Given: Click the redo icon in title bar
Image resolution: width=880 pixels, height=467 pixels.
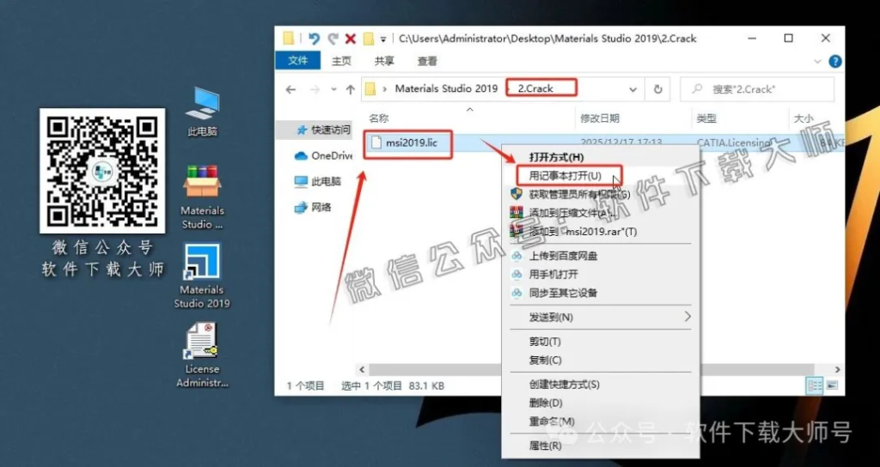Looking at the screenshot, I should coord(333,39).
